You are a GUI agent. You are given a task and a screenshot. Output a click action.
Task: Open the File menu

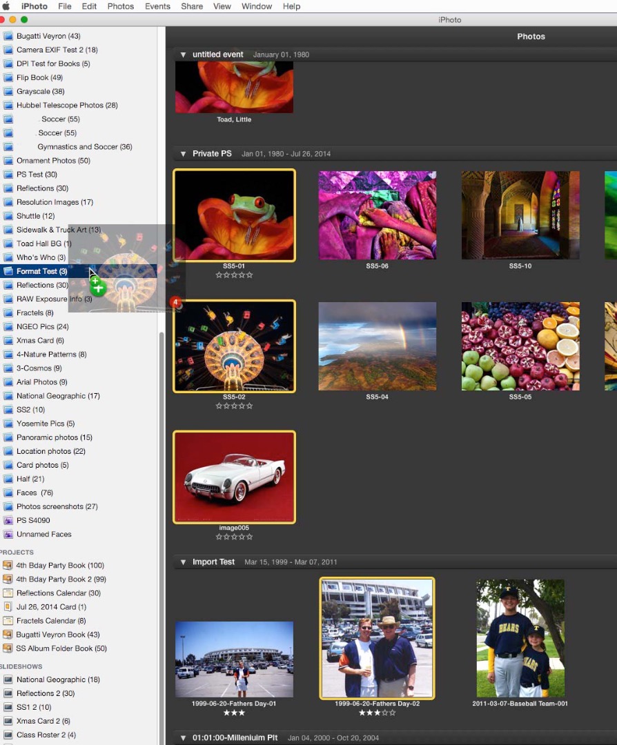pyautogui.click(x=65, y=6)
